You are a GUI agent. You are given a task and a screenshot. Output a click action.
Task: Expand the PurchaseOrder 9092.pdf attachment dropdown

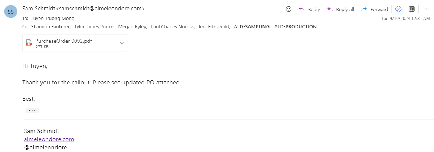121,43
